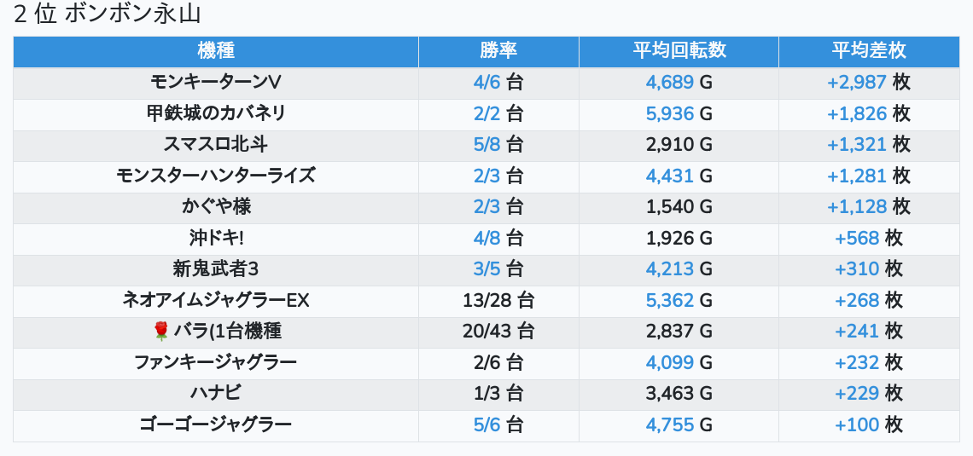Open the 甲鉄城のカバネリ row
973x456 pixels.
tap(216, 113)
